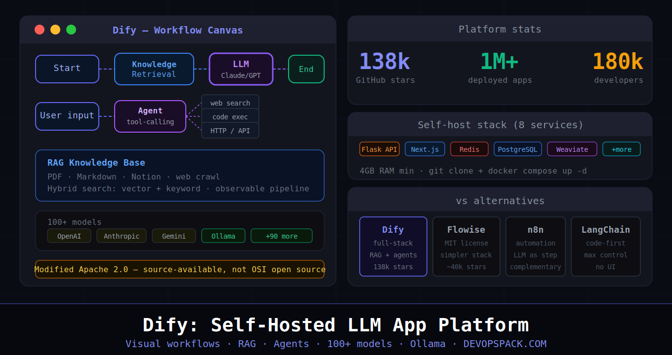Click the Modified Apache 2.0 license banner

[180, 269]
